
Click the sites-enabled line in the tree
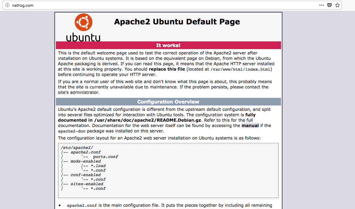point(87,184)
